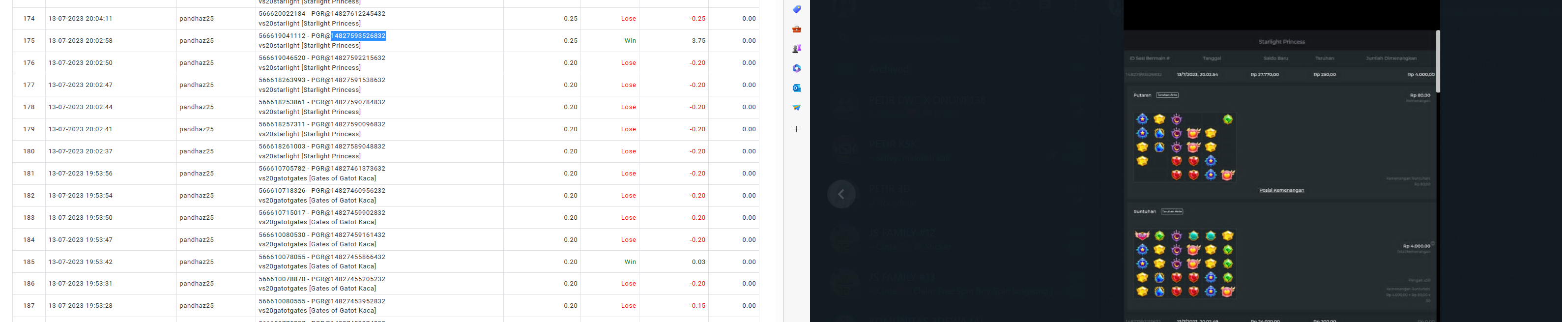Image resolution: width=1562 pixels, height=322 pixels.
Task: Open the blue paper-plane sidebar icon
Action: [x=796, y=107]
